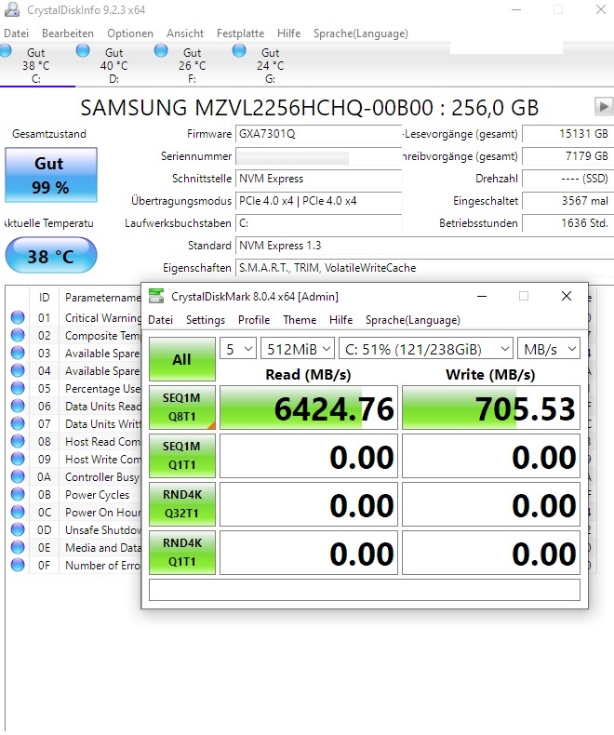Open test count dropdown showing 5
Screen dimensions: 614x735
click(238, 349)
